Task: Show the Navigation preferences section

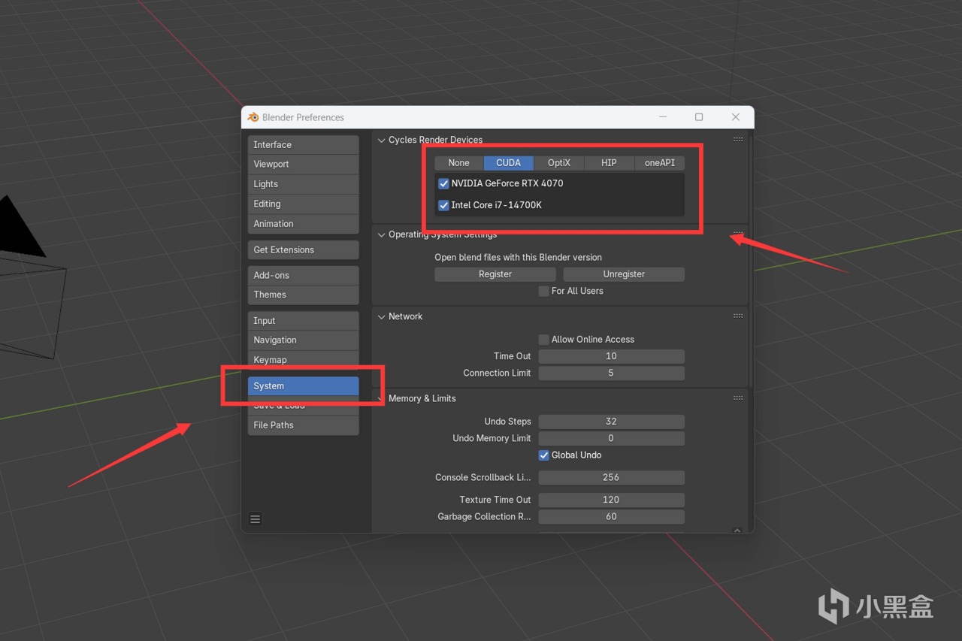Action: pyautogui.click(x=304, y=340)
